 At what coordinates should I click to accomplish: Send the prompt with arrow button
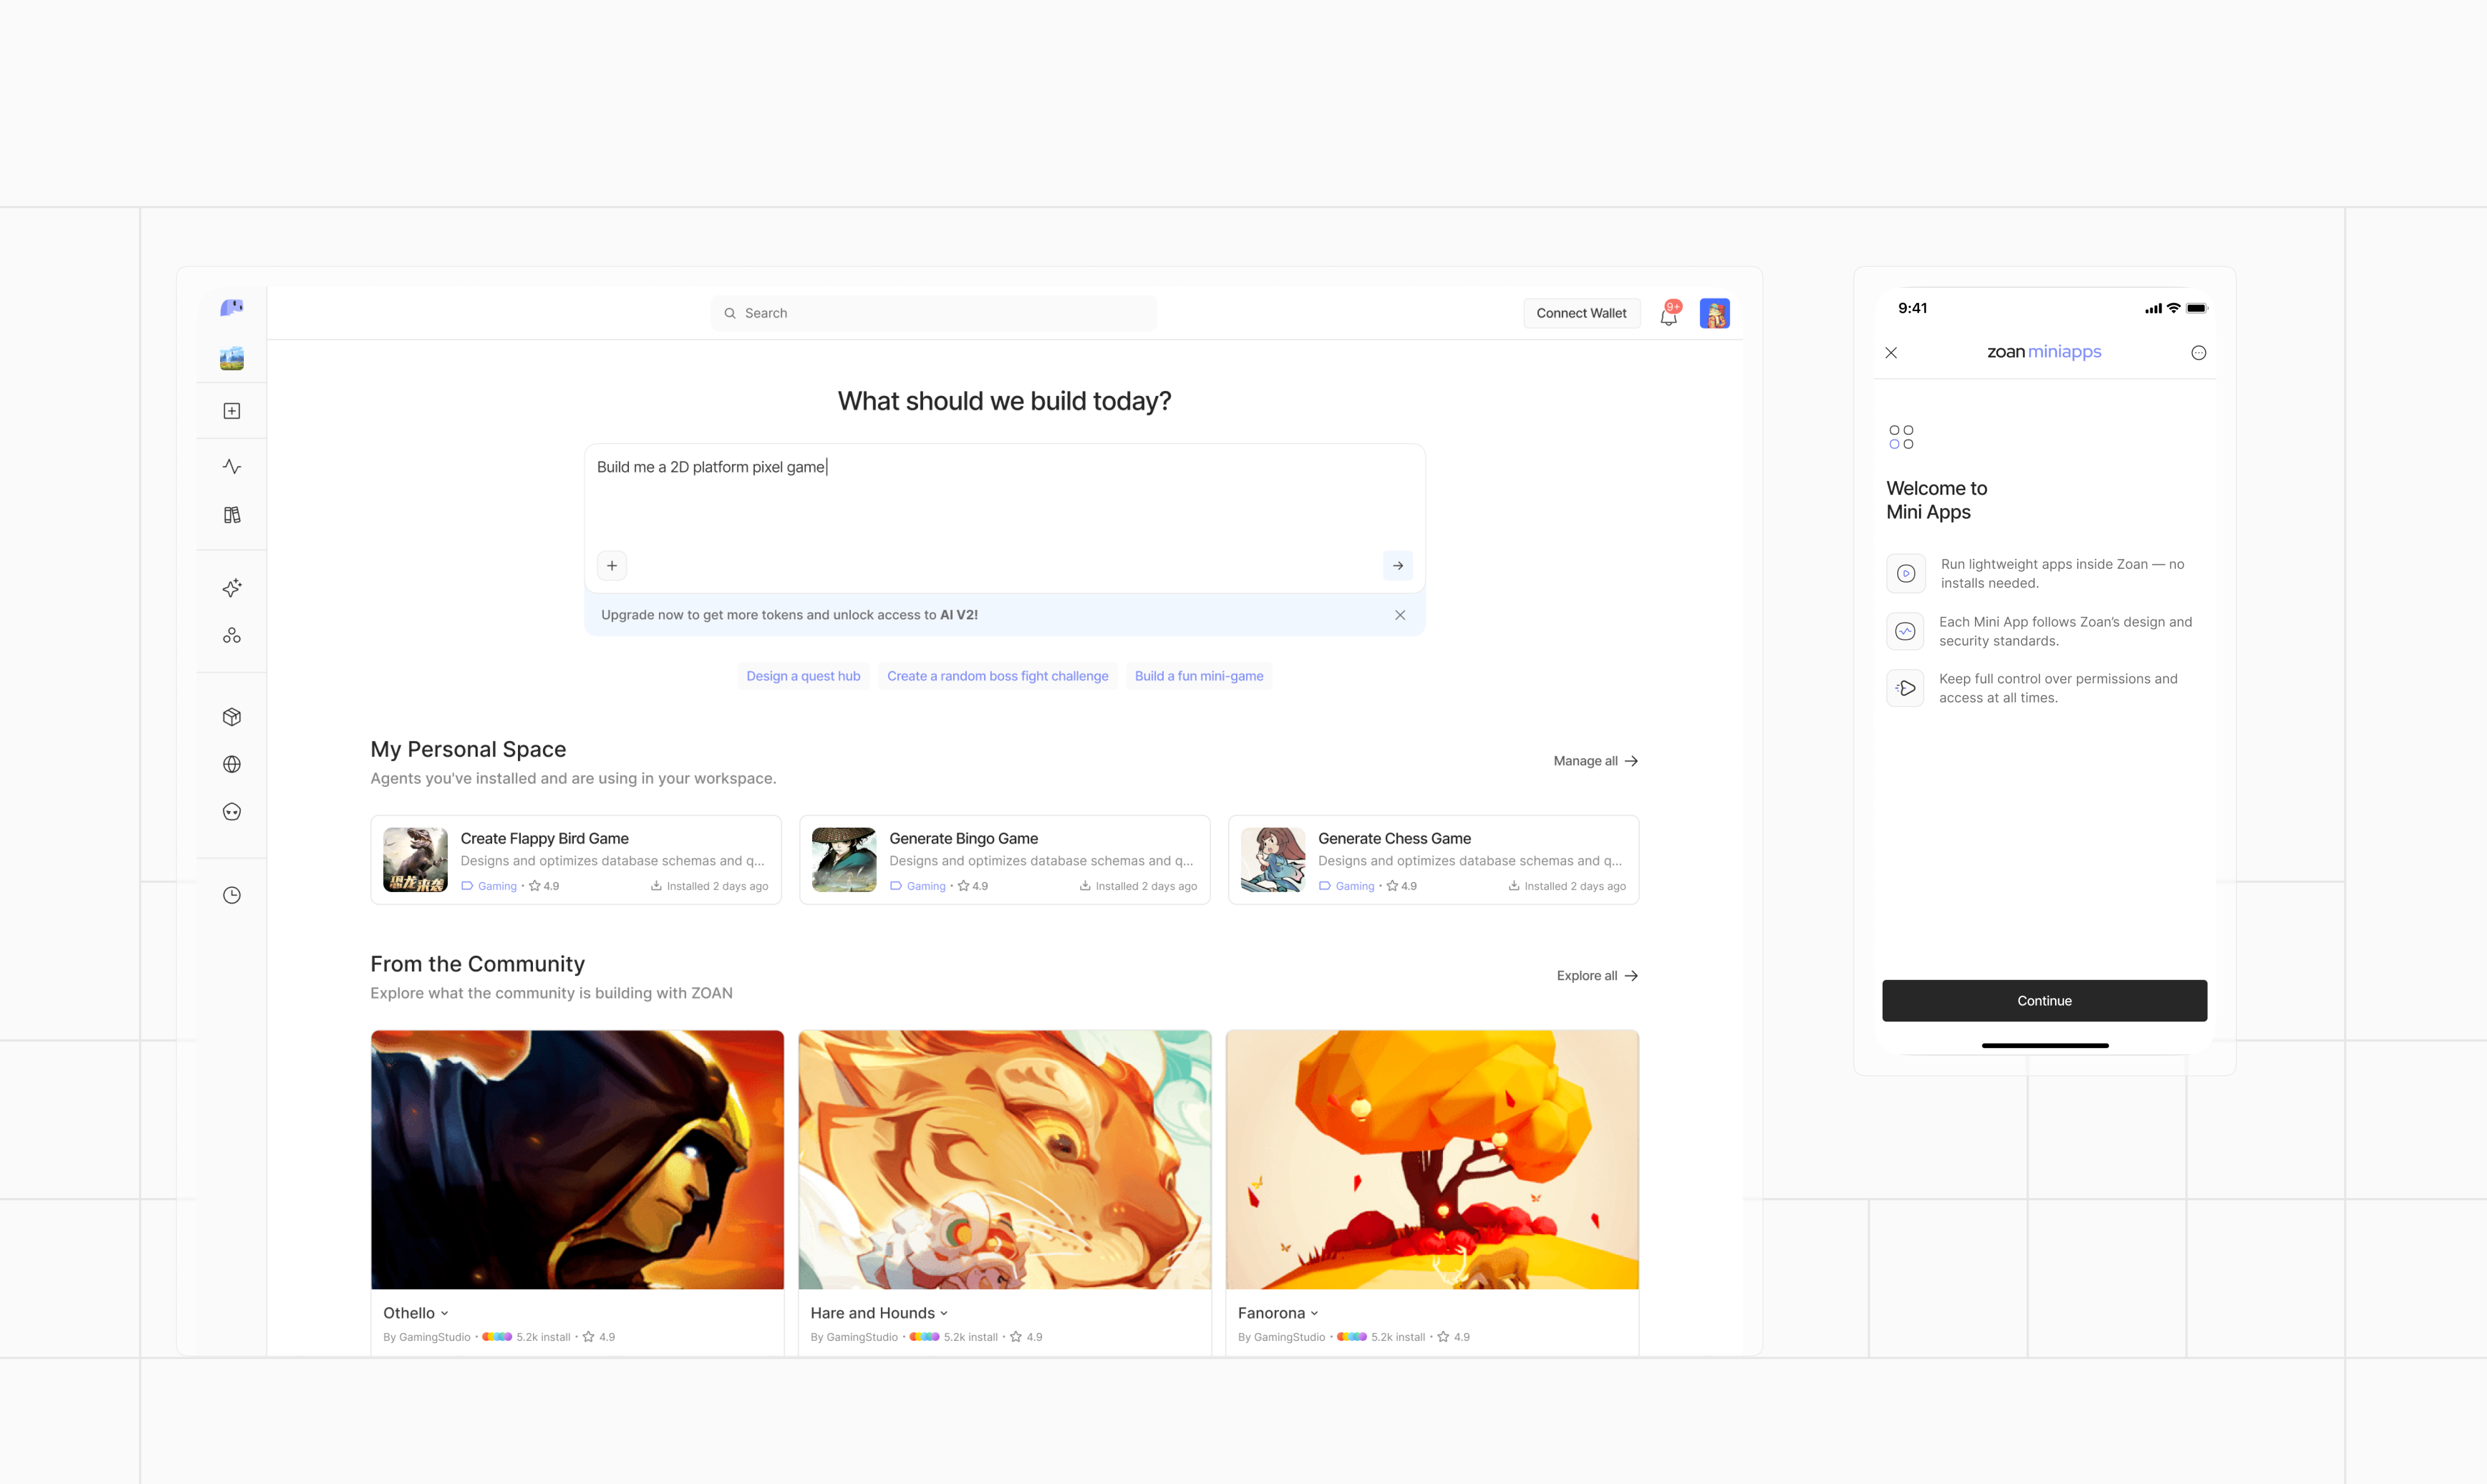click(x=1398, y=566)
